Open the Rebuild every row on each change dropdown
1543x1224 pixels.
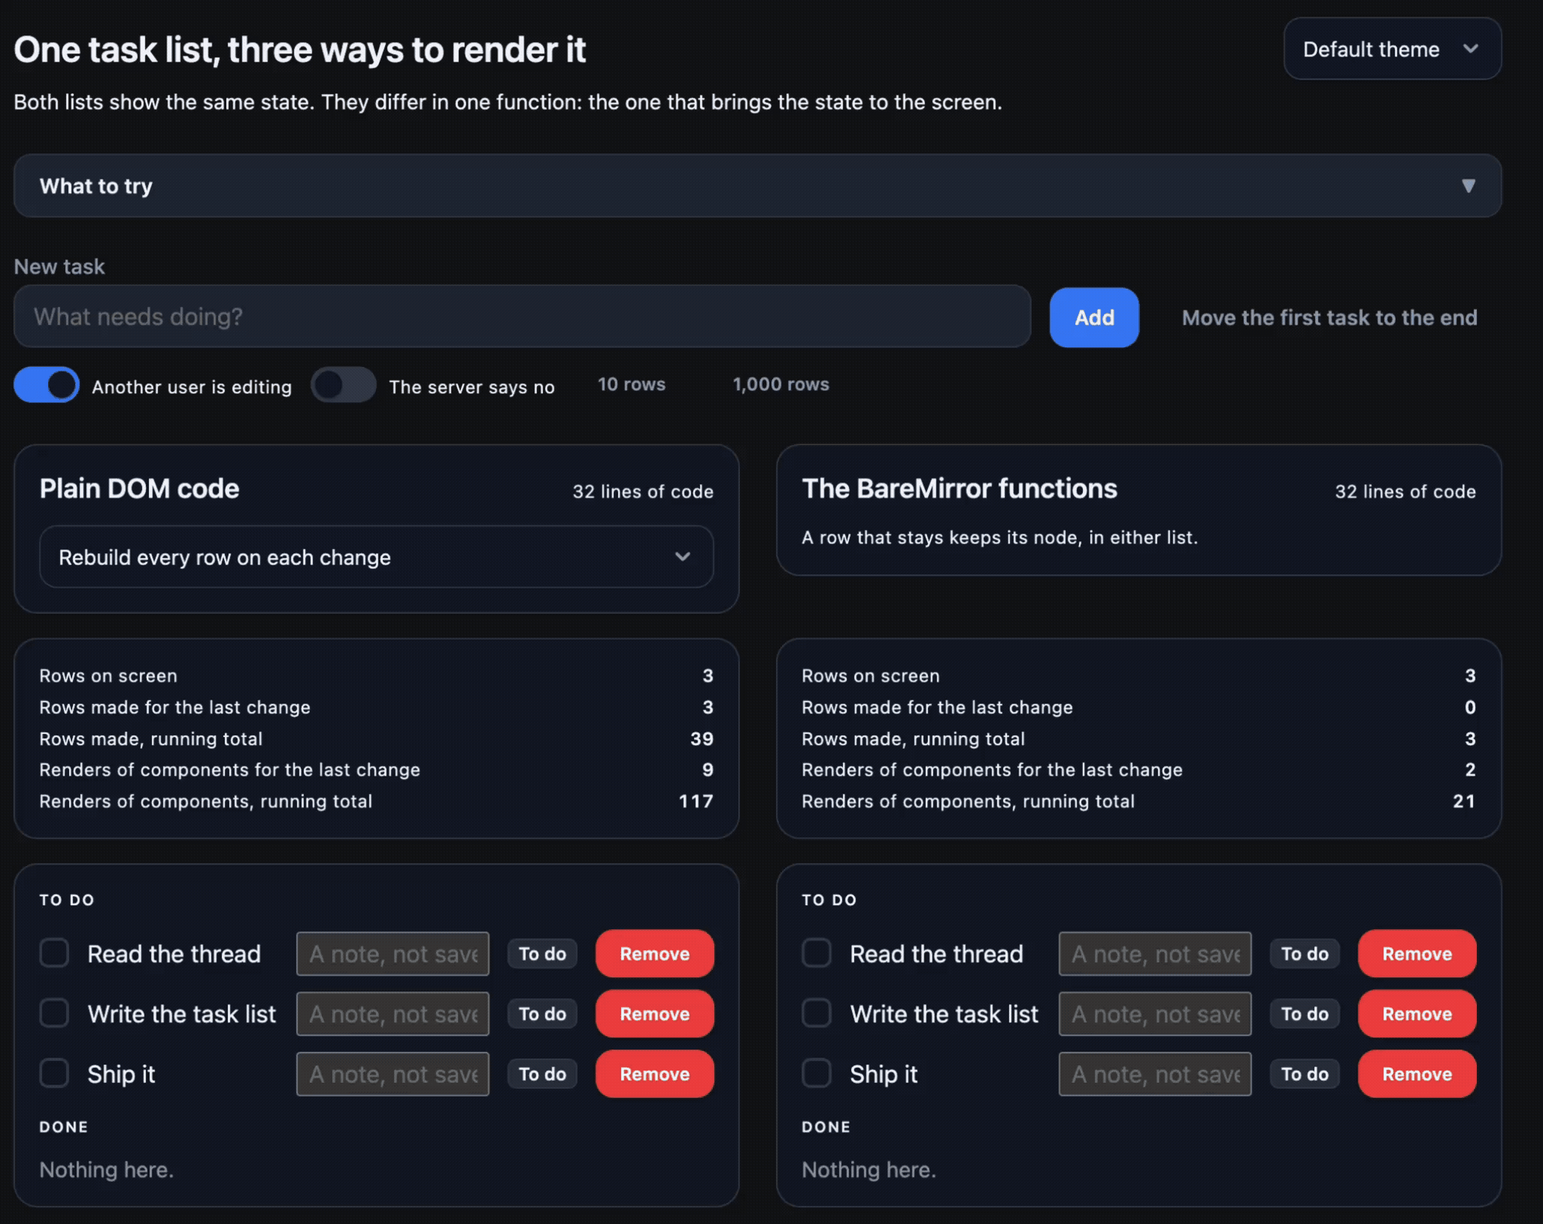click(x=376, y=557)
